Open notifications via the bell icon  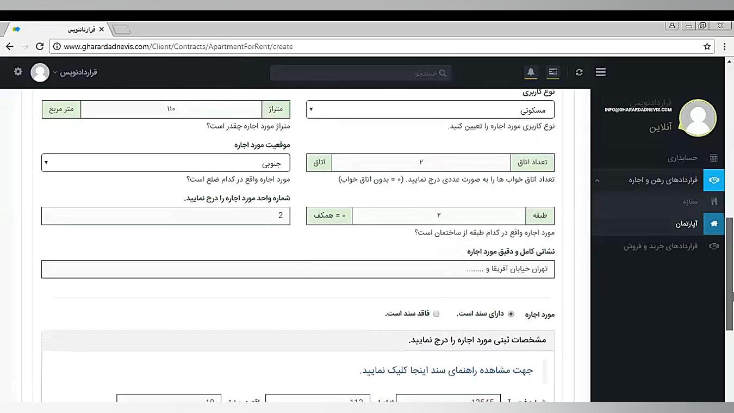530,72
